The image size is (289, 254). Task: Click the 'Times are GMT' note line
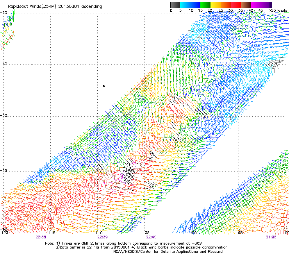(124, 243)
